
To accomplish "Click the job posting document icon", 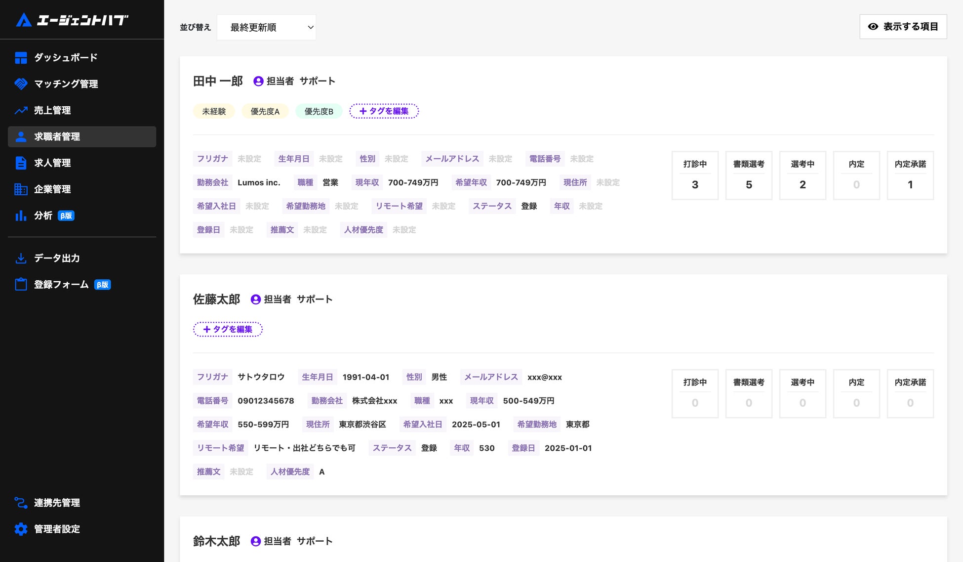I will pos(21,163).
